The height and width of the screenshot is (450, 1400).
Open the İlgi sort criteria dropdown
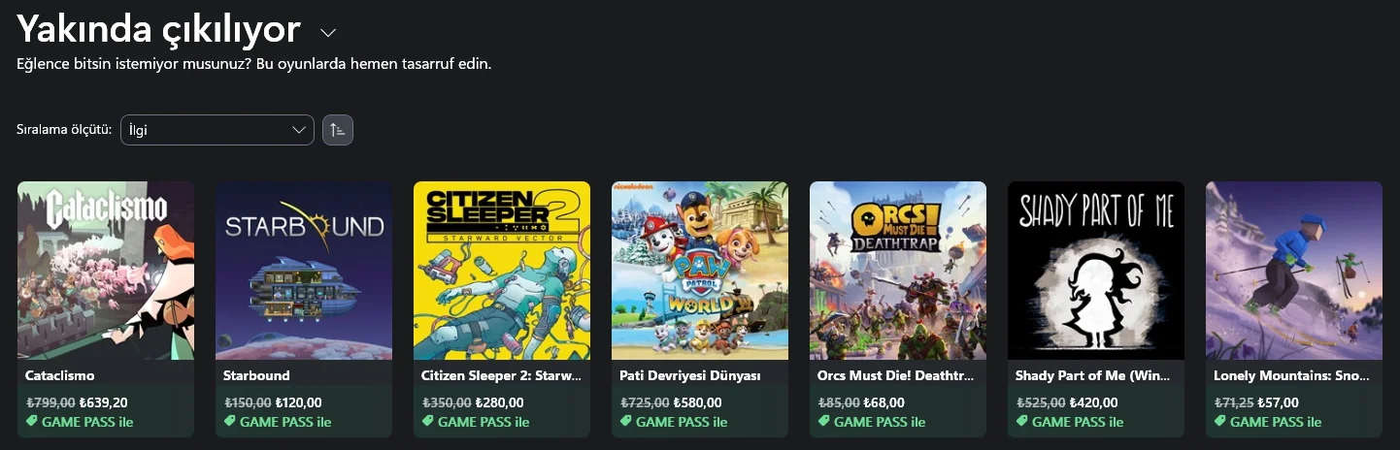(x=217, y=130)
